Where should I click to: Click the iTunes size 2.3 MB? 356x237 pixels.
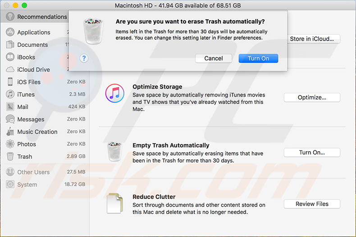(x=77, y=94)
